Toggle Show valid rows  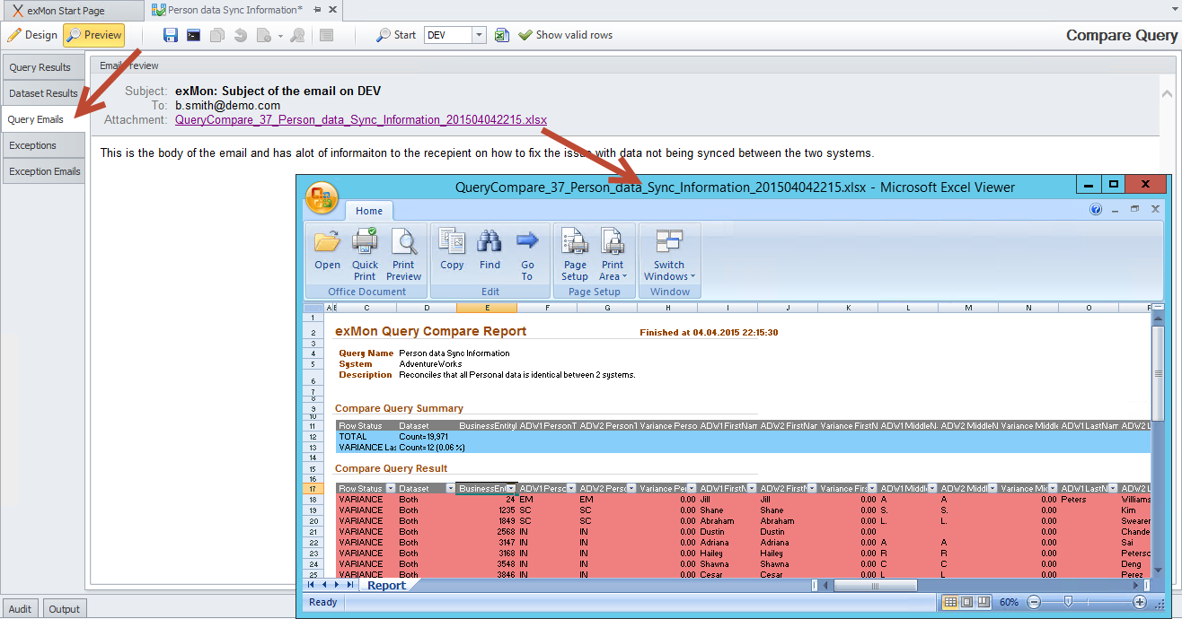tap(566, 35)
